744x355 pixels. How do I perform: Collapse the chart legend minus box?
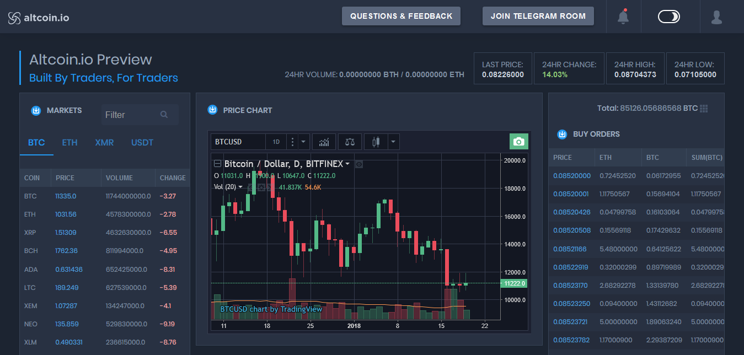click(x=217, y=164)
